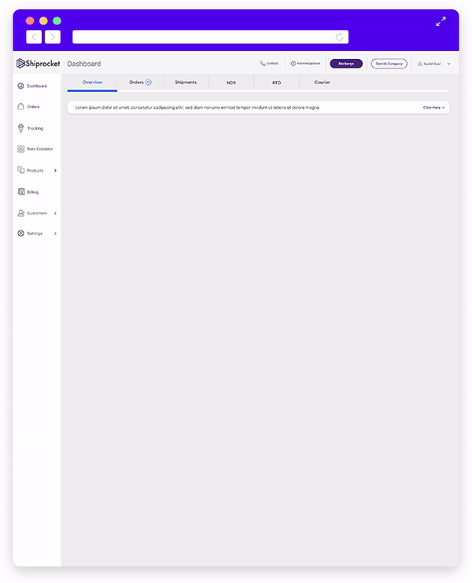472x583 pixels.
Task: Open Tracking in the sidebar
Action: [x=35, y=129]
